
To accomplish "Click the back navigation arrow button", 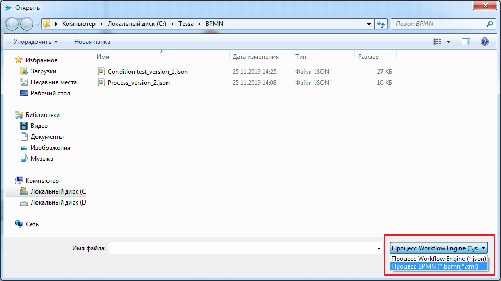I will click(13, 24).
